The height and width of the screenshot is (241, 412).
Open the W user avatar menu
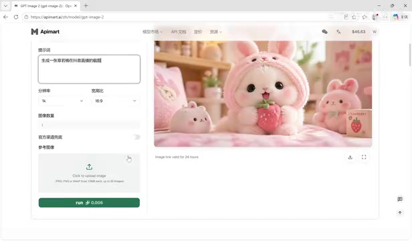[x=375, y=31]
